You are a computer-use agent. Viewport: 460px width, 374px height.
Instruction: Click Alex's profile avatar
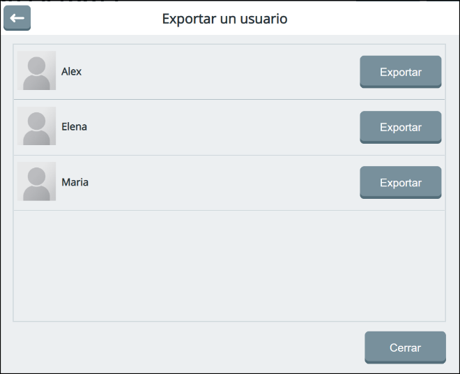pyautogui.click(x=36, y=71)
